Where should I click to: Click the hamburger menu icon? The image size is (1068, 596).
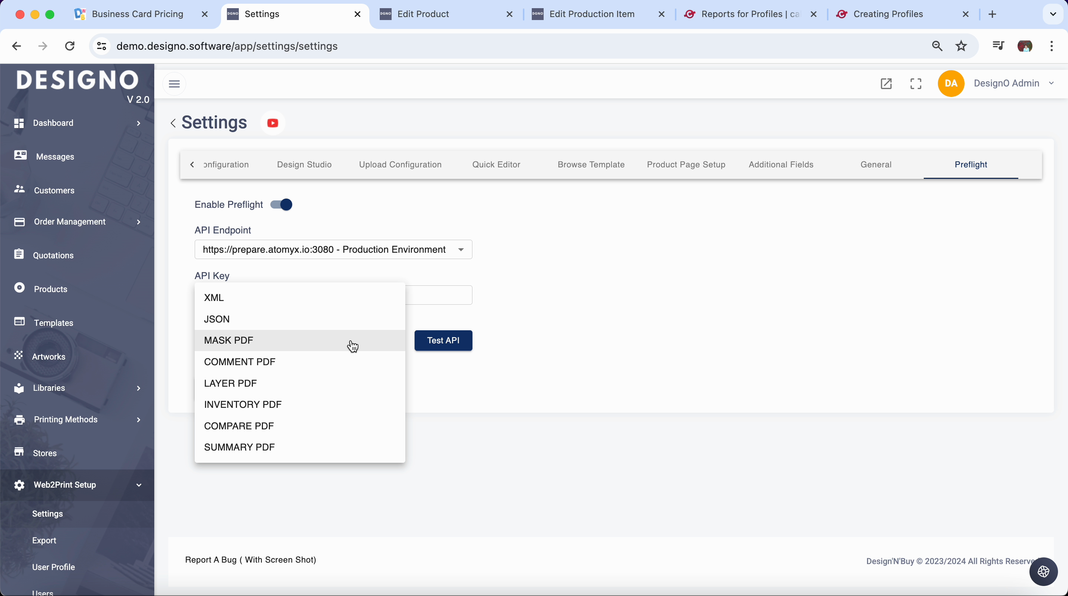point(174,84)
